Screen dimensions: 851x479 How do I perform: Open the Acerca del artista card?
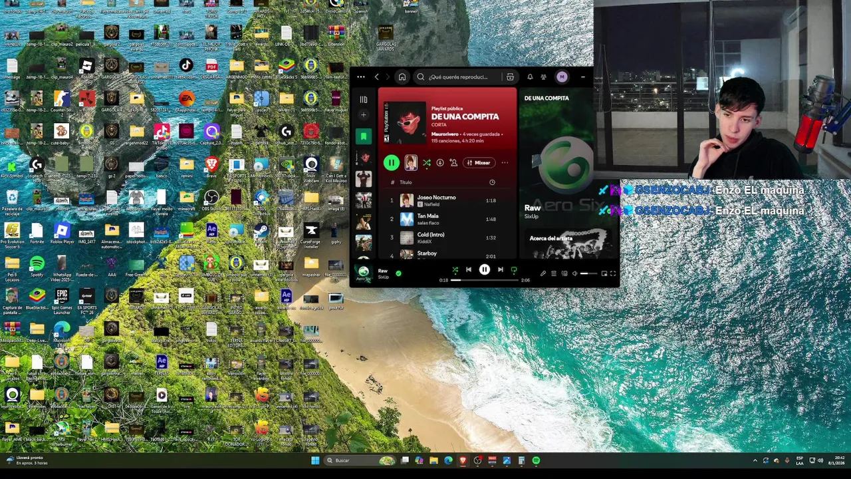568,243
